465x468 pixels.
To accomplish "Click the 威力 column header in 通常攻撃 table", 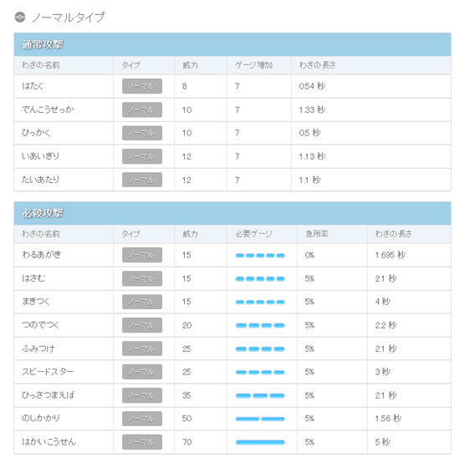I will 190,65.
